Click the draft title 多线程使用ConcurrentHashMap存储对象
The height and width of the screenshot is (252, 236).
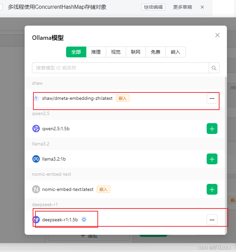pos(57,7)
